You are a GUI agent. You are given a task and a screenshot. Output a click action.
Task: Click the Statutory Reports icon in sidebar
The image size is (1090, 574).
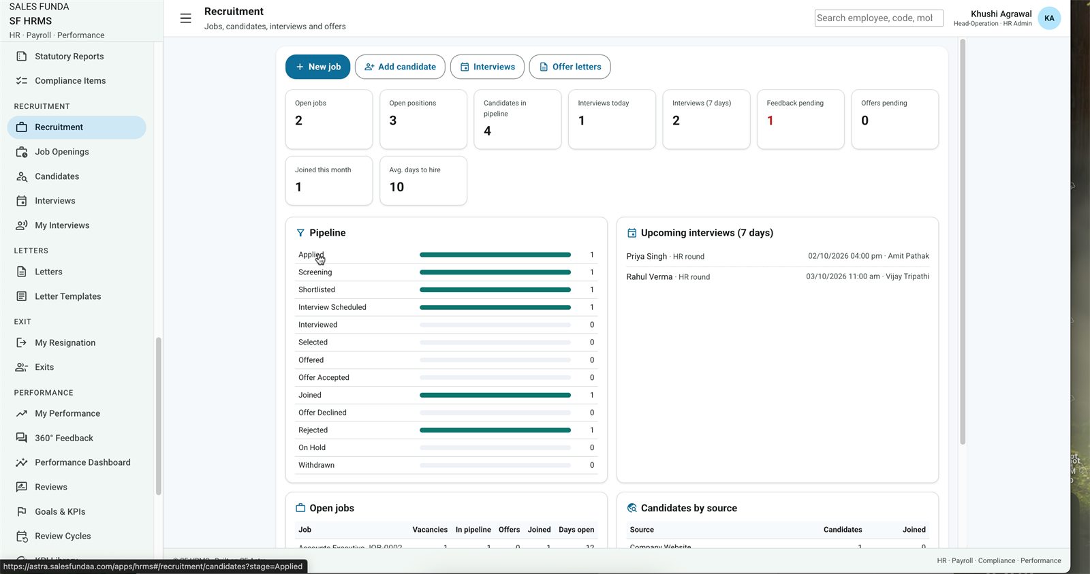(22, 57)
